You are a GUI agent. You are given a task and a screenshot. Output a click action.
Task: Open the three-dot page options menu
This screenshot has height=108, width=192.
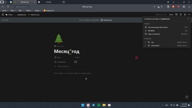point(189,15)
